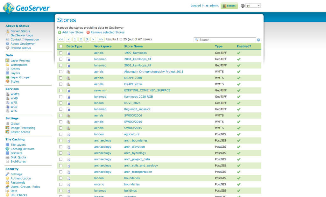326x197 pixels.
Task: Check the select-all checkbox in table header
Action: (x=61, y=46)
